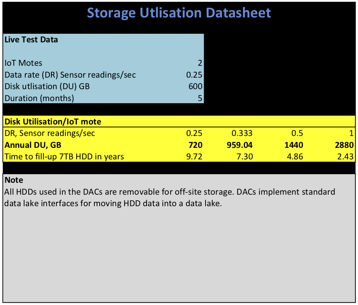Image resolution: width=358 pixels, height=305 pixels.
Task: Click the Duration (months) label cell
Action: (x=39, y=98)
